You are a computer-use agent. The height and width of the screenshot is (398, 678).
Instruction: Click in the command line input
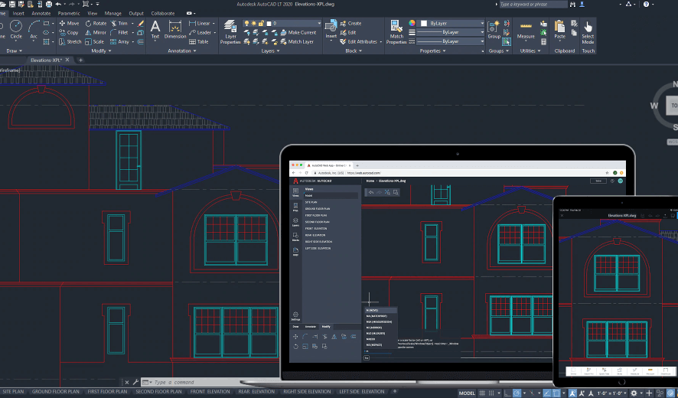point(194,383)
